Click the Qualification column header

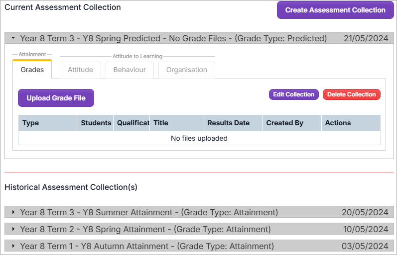133,123
